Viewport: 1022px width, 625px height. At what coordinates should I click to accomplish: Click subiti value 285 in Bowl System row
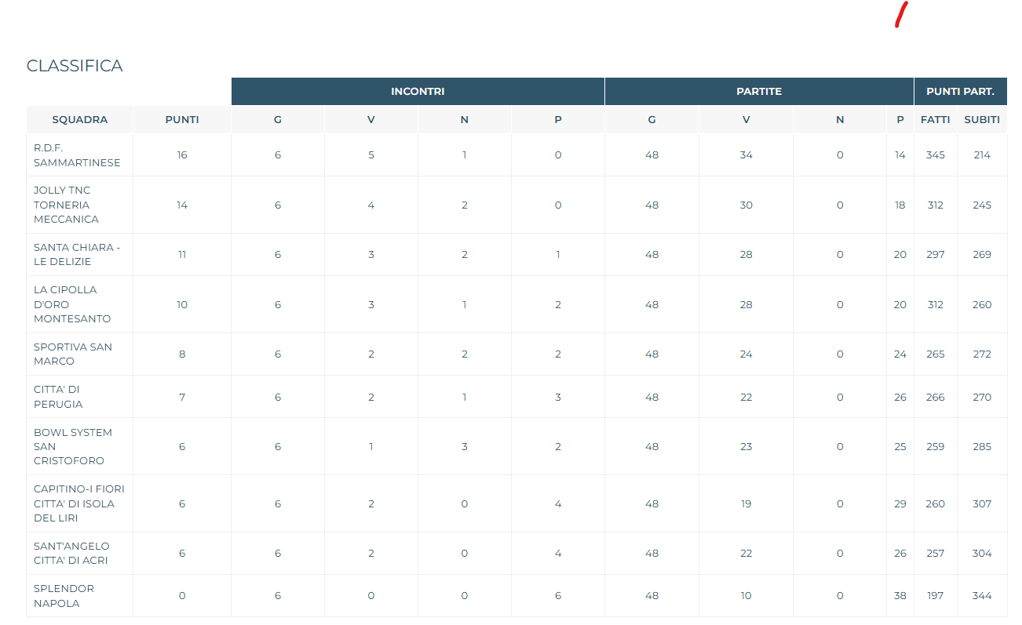tap(982, 447)
